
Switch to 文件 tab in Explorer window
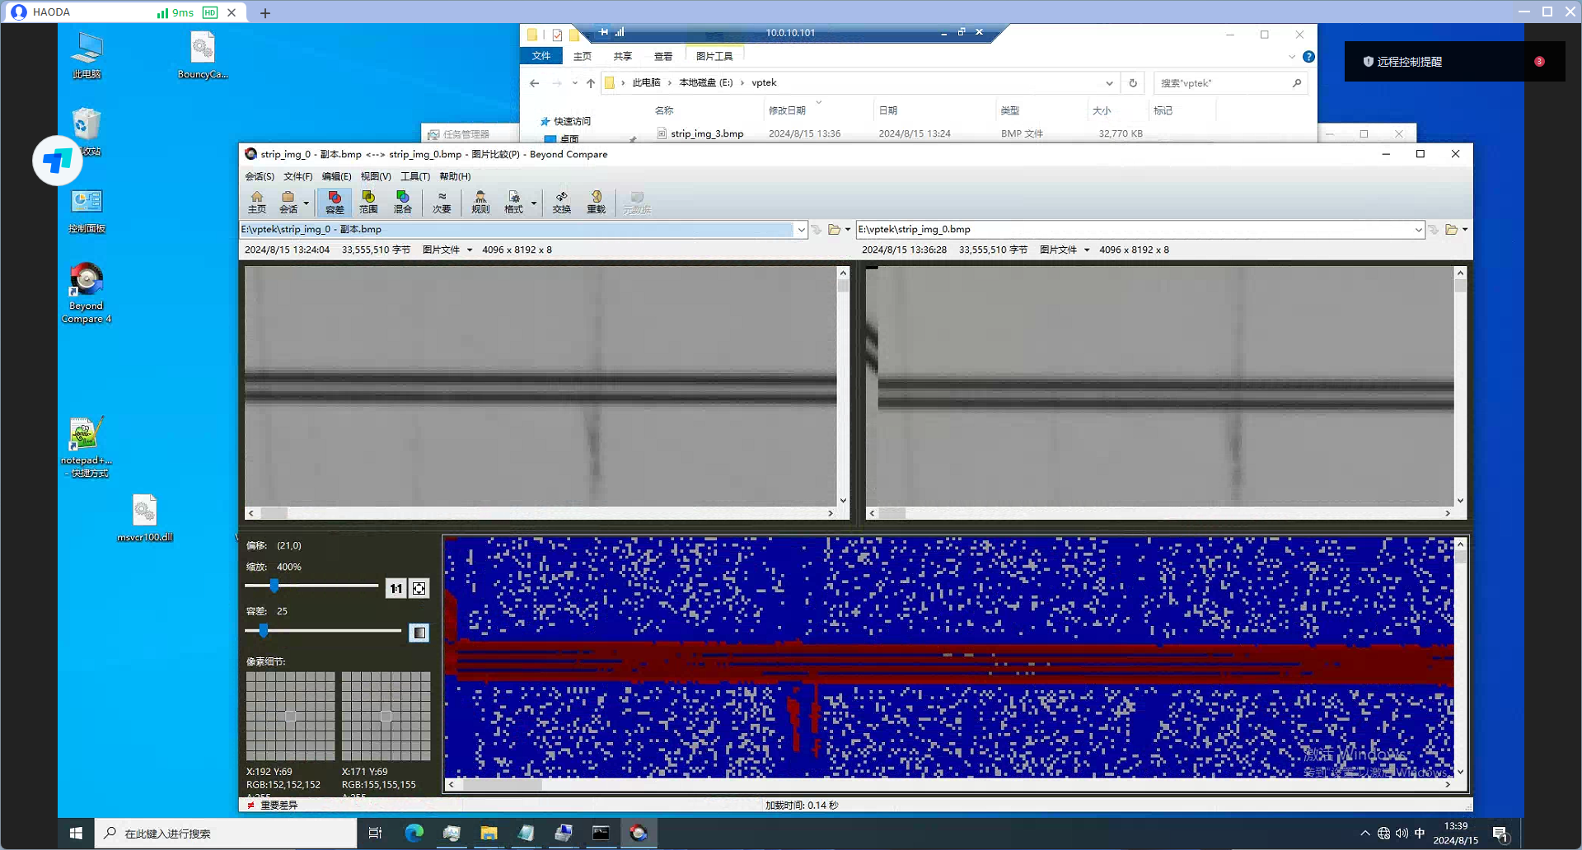[541, 56]
